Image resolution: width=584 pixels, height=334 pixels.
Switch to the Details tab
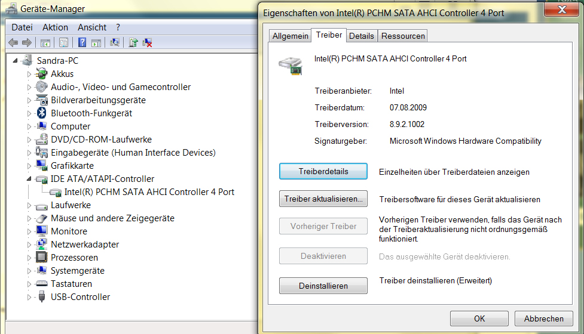click(361, 36)
